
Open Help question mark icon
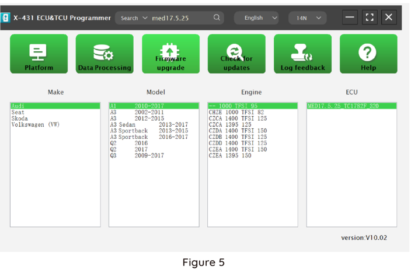368,54
